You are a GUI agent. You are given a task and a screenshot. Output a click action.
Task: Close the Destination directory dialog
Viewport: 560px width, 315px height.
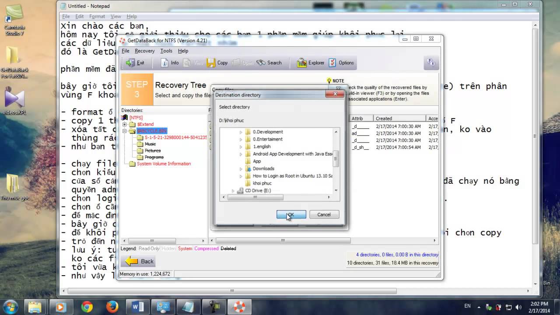pos(335,94)
